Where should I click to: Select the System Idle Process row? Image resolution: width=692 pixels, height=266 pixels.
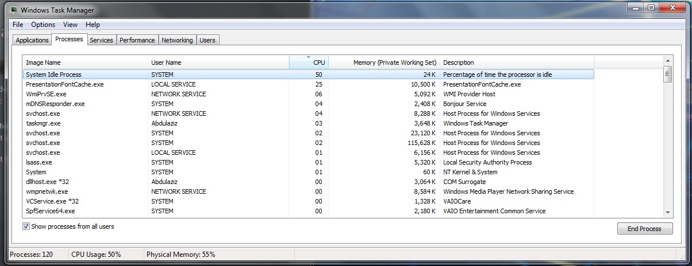308,75
